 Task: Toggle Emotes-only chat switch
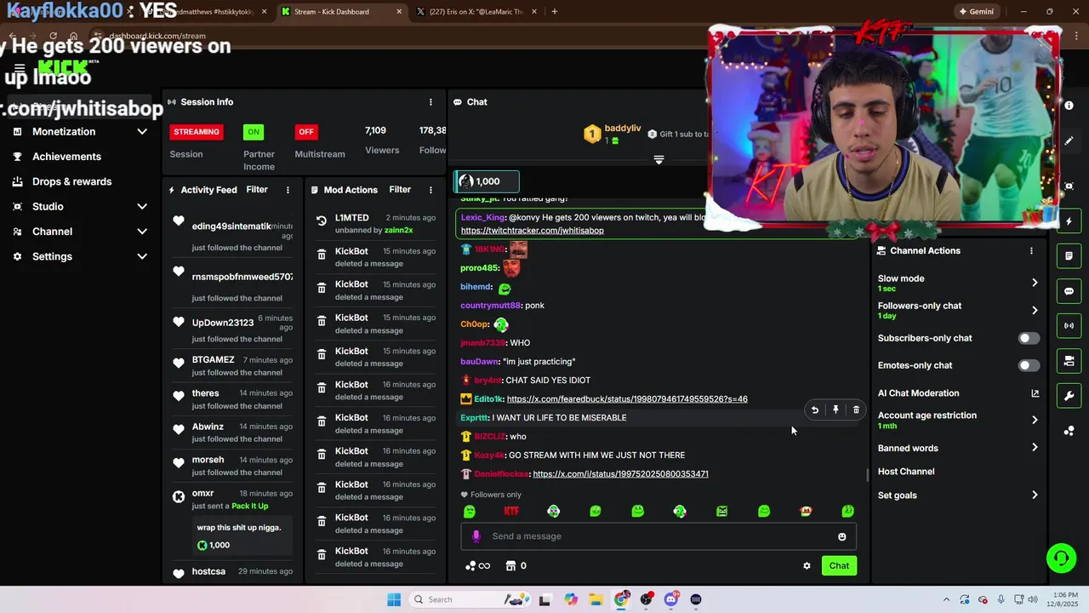click(1029, 365)
